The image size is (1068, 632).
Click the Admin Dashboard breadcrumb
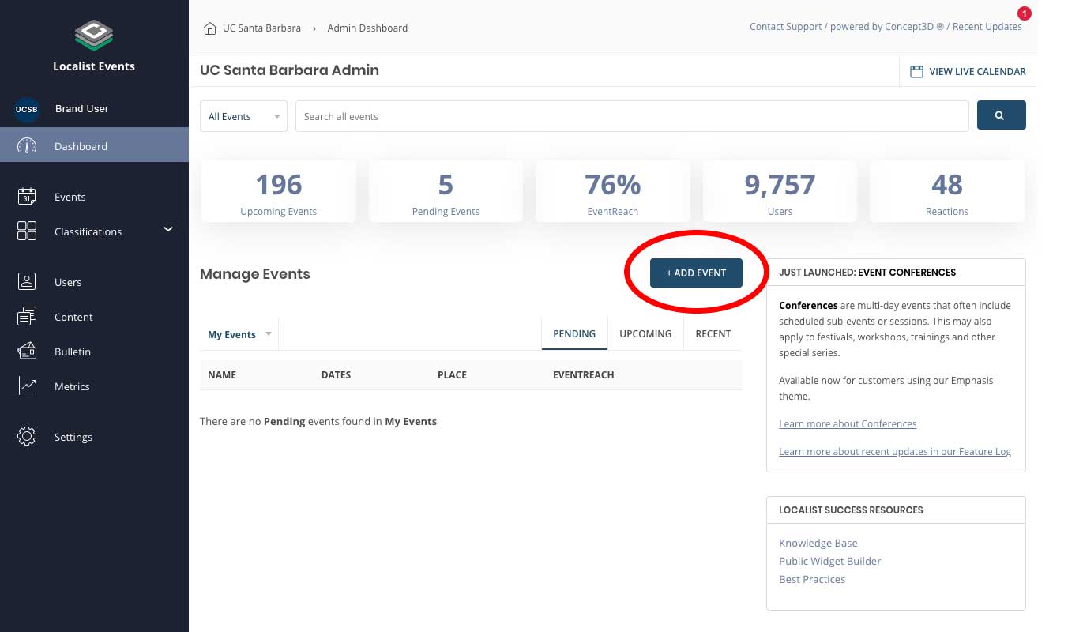click(367, 28)
